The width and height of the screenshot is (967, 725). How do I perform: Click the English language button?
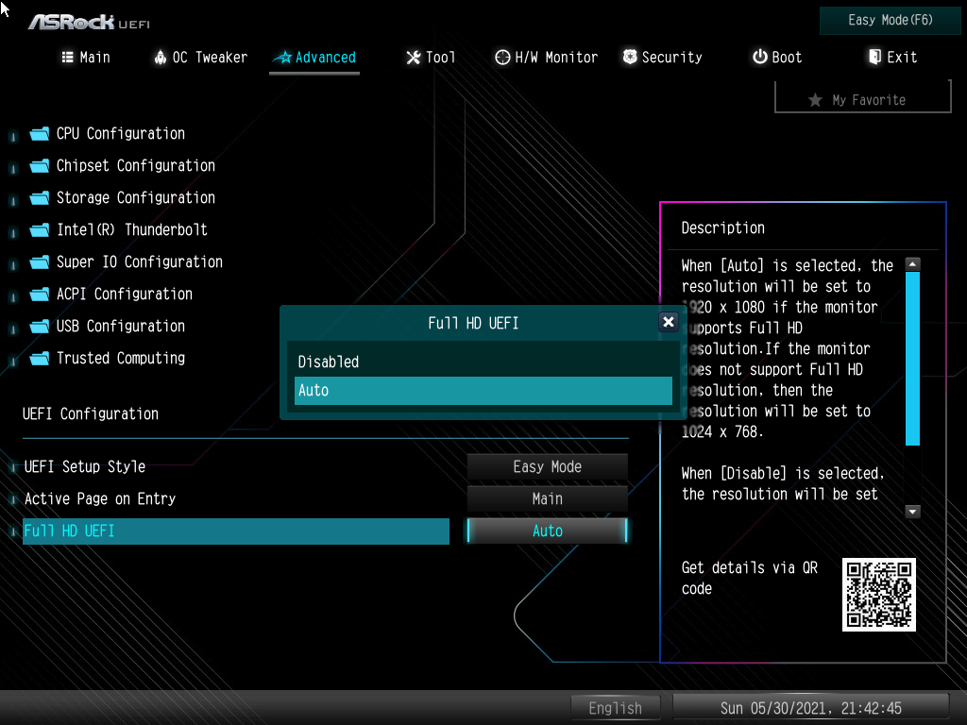point(615,708)
